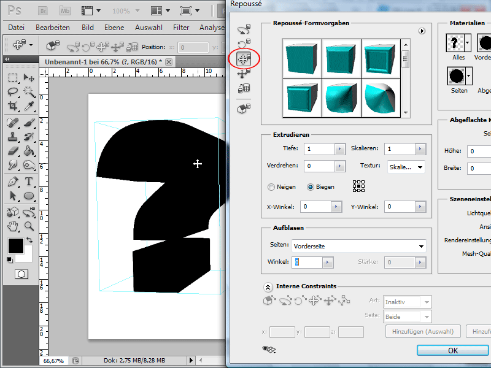
Task: Open the Aufblasen Winkel slider arrow
Action: (328, 263)
